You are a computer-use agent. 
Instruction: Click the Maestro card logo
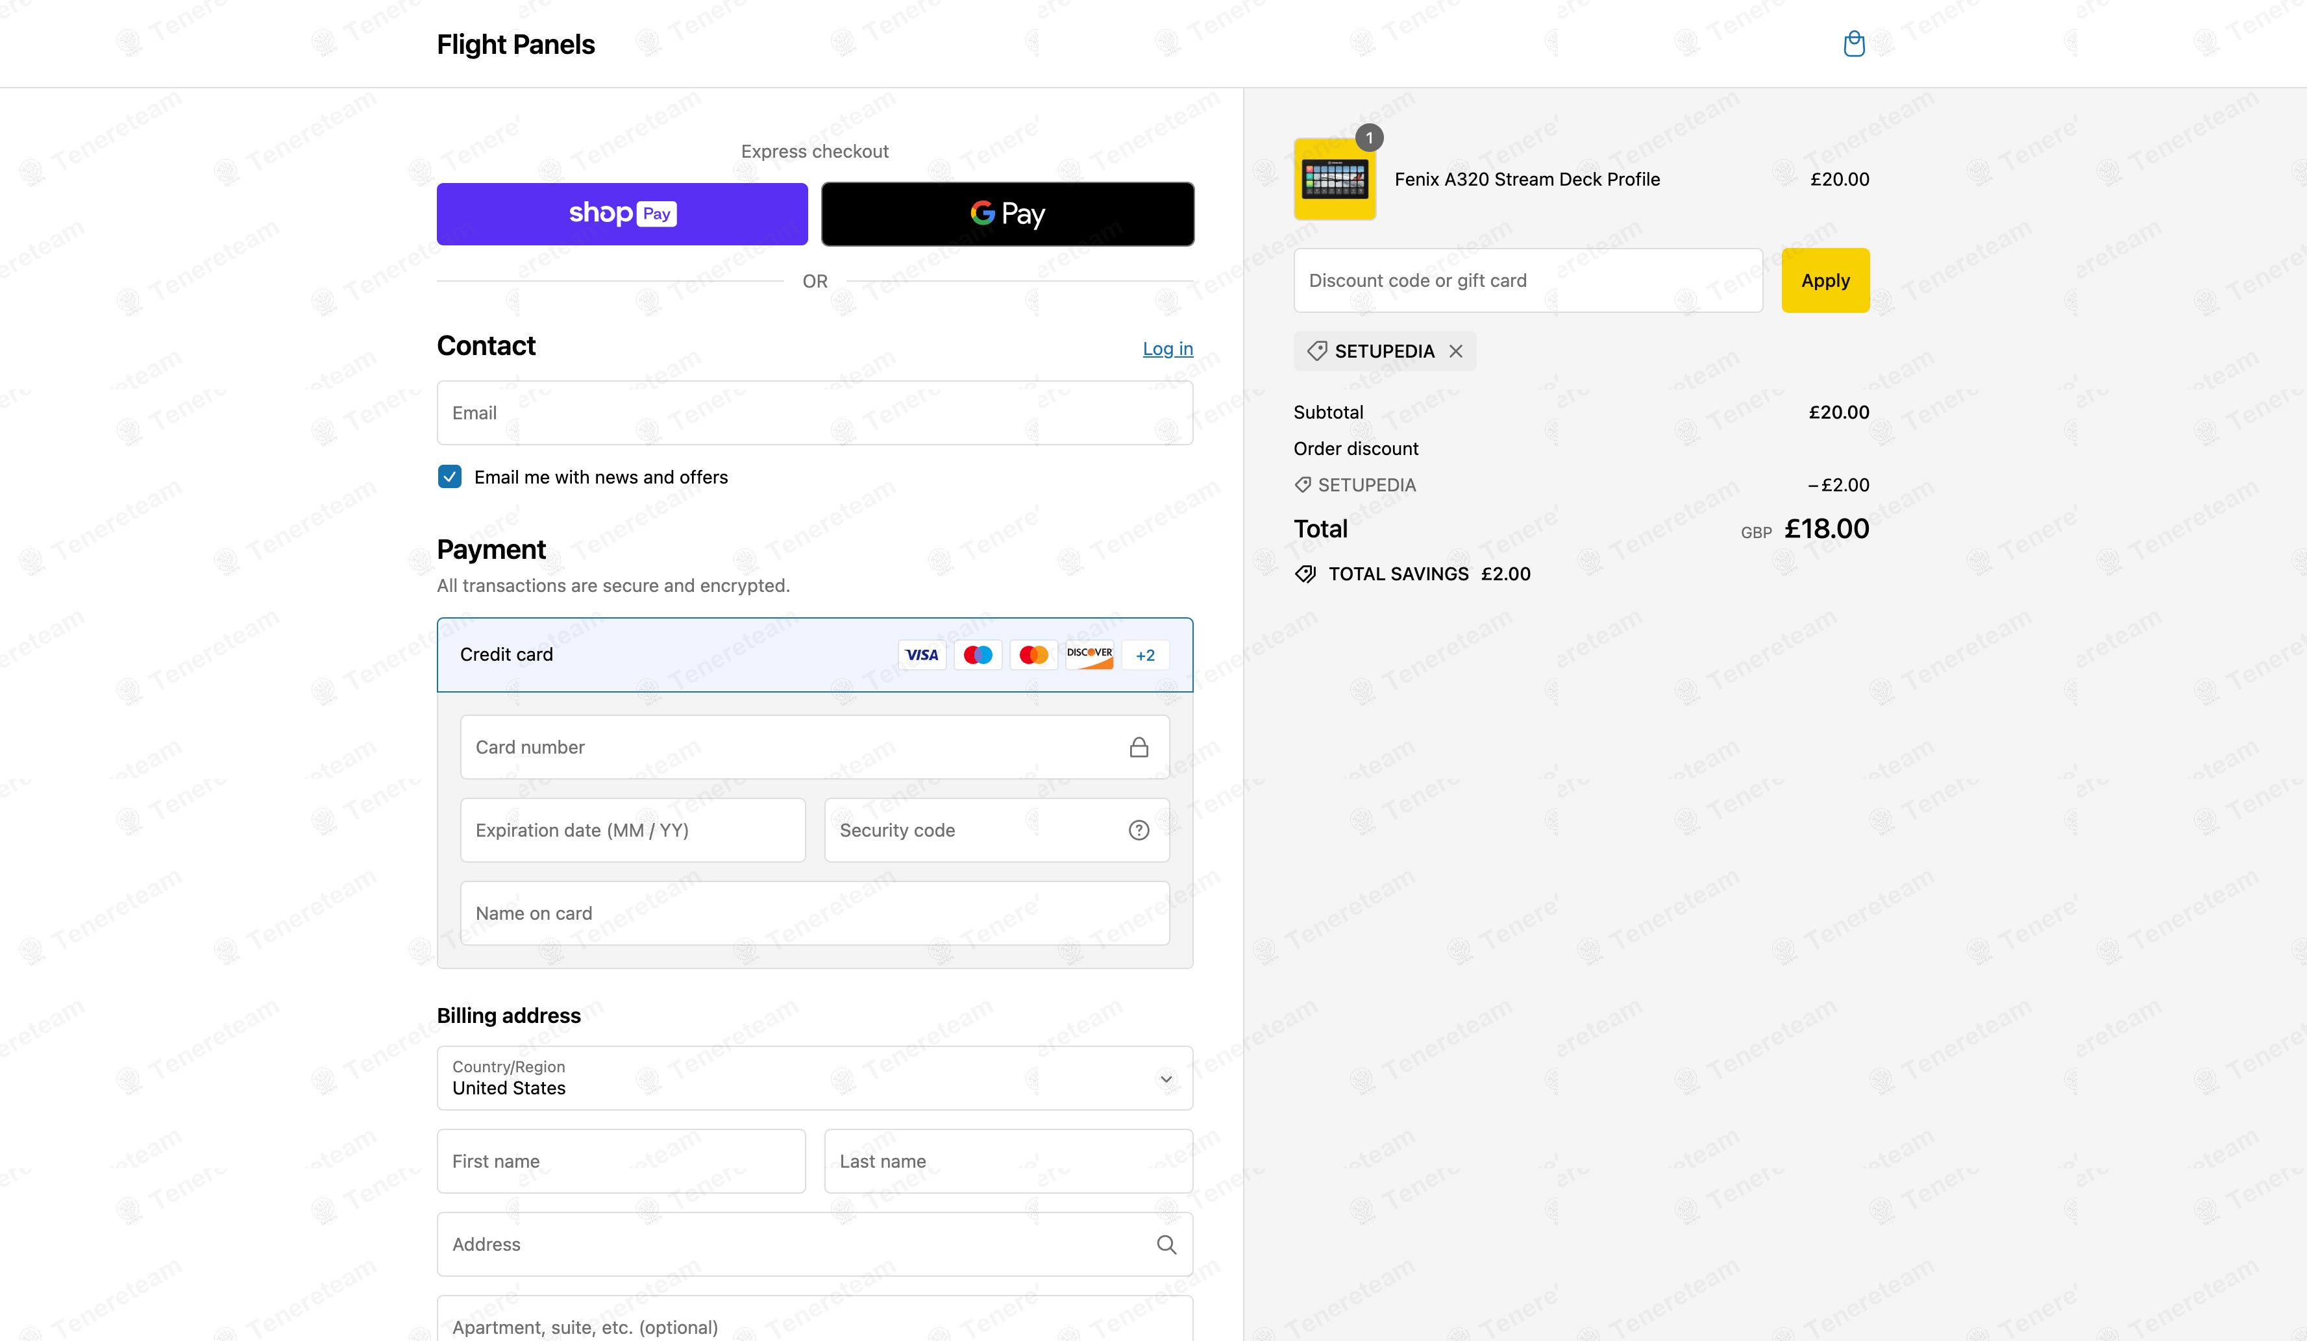[x=978, y=654]
